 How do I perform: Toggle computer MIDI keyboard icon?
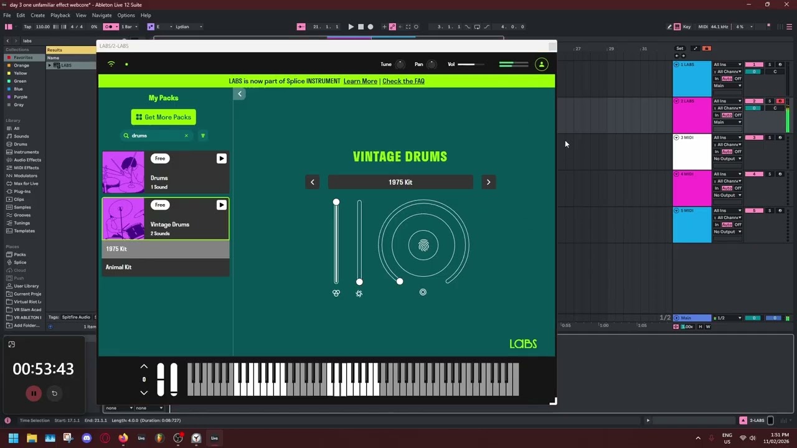click(x=677, y=27)
